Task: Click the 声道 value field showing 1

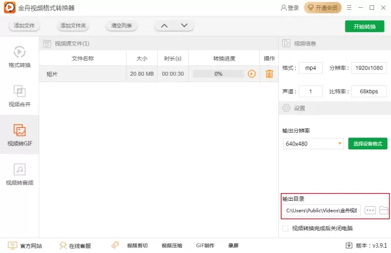Action: (x=310, y=91)
